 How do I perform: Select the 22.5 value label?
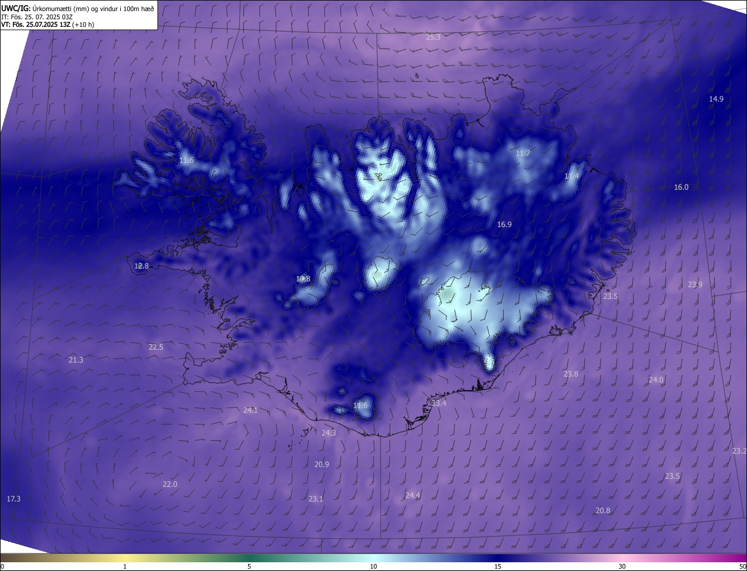(x=156, y=347)
